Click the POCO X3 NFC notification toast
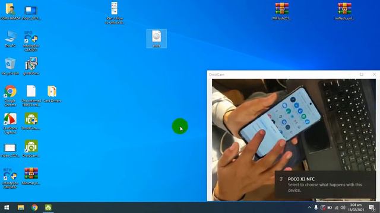Screen dimensions: 380x213 click(x=325, y=185)
